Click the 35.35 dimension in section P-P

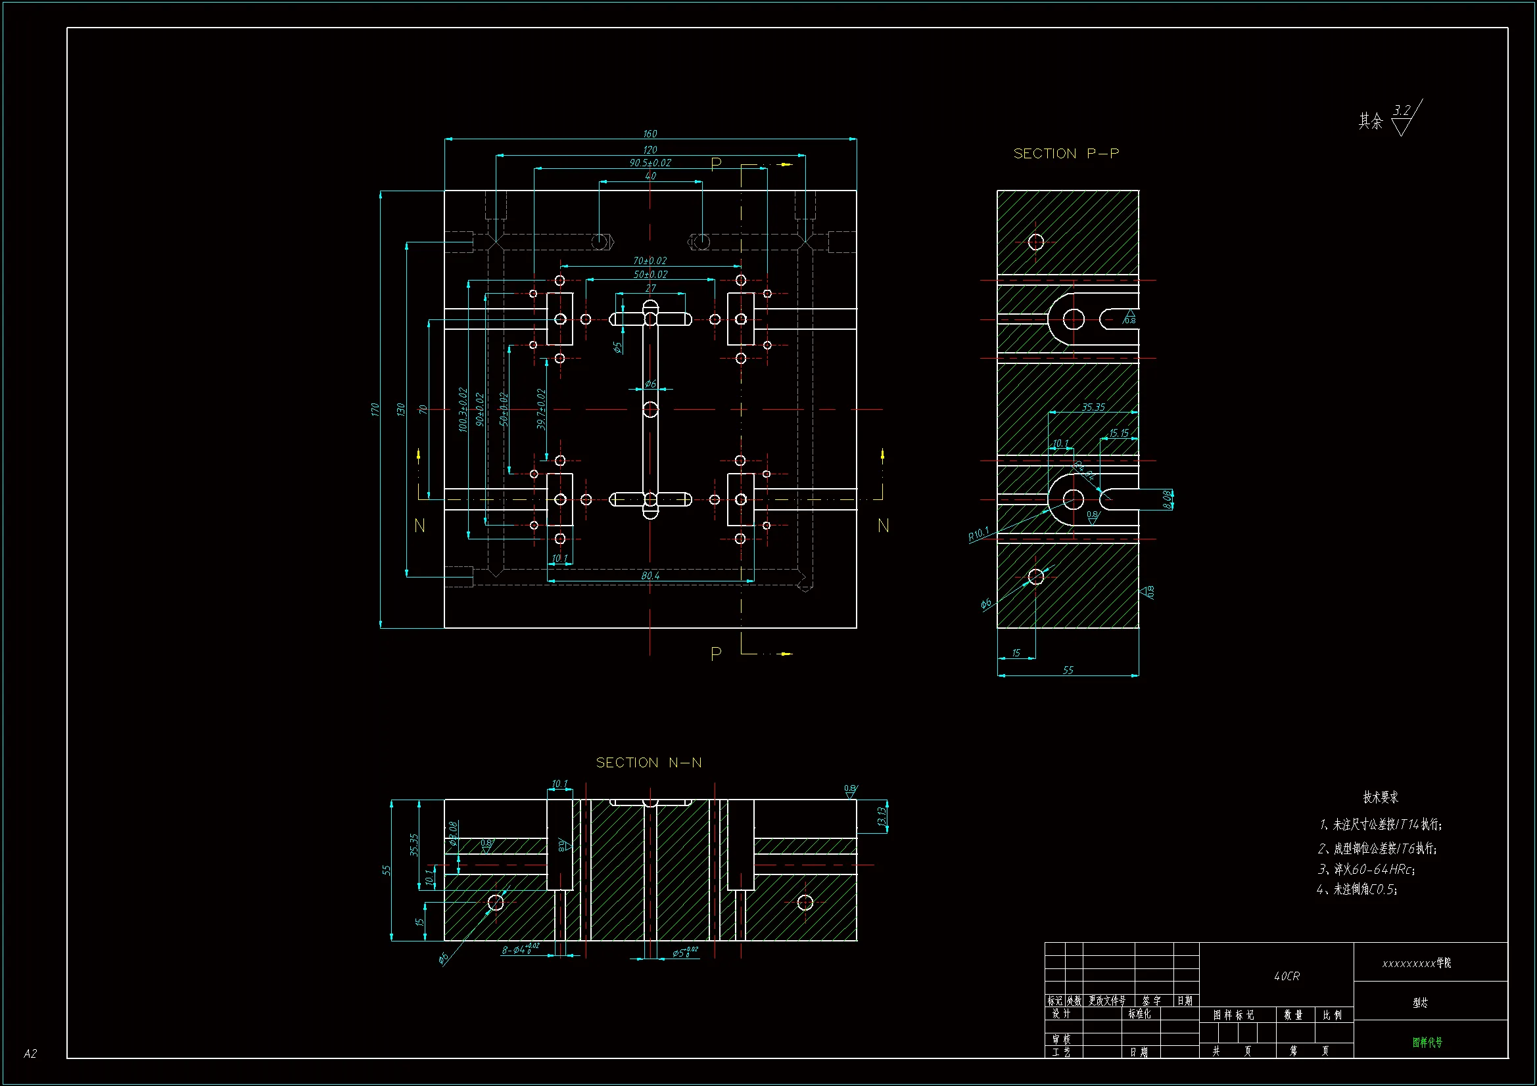pyautogui.click(x=1093, y=407)
